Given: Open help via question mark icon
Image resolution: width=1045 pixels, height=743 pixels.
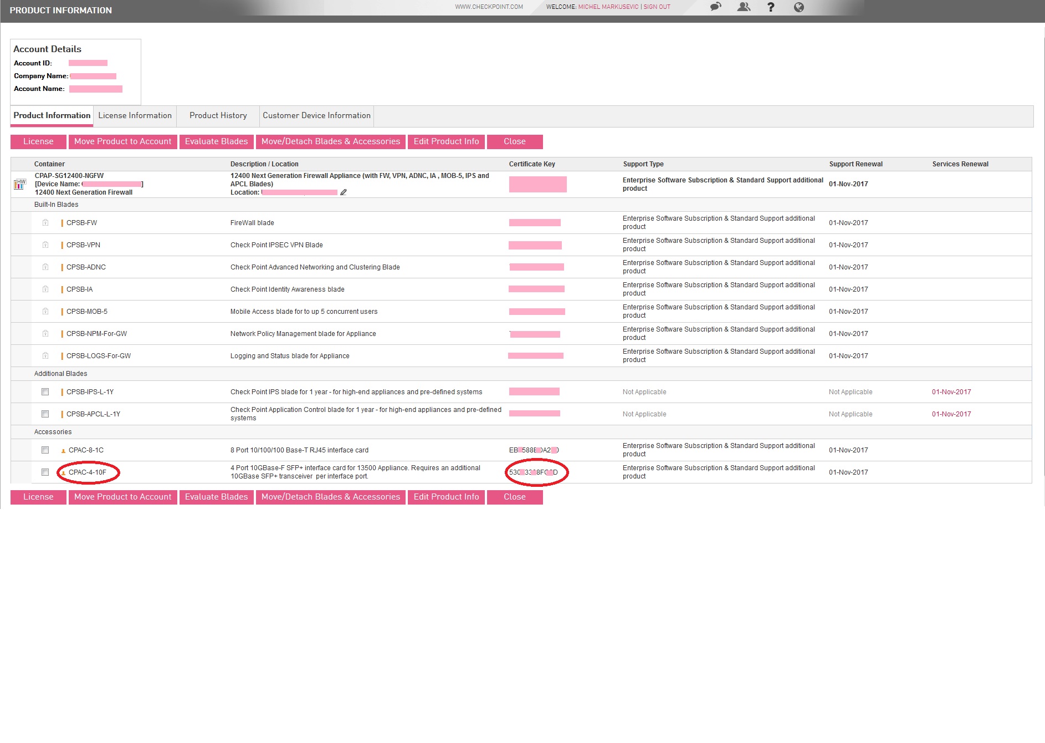Looking at the screenshot, I should [771, 7].
